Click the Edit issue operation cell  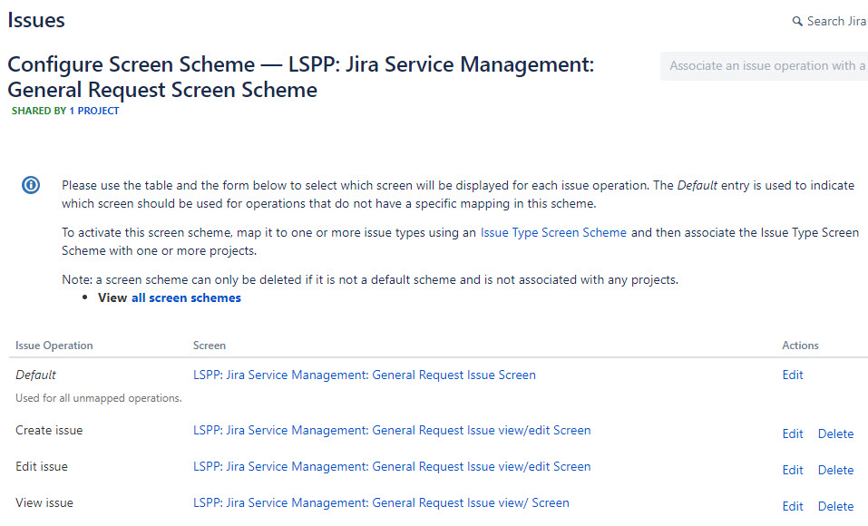click(42, 467)
